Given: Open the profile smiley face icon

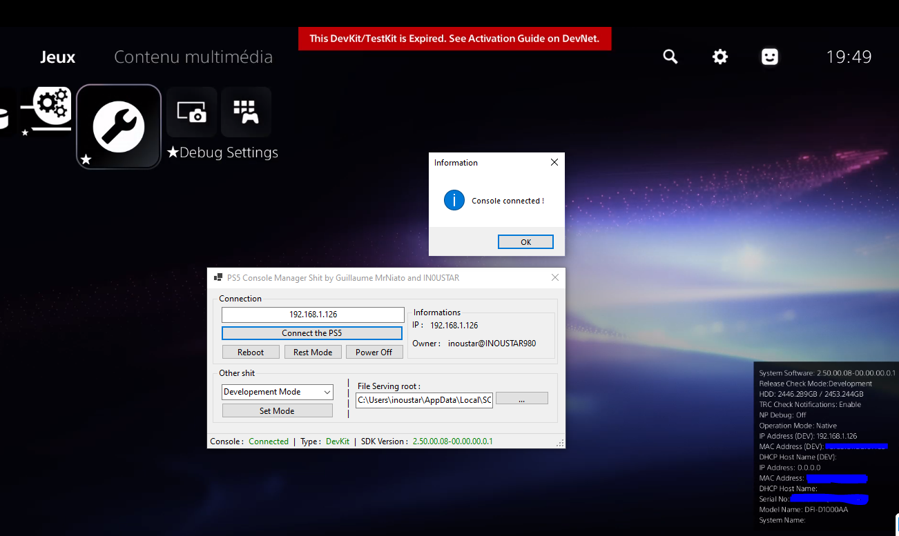Looking at the screenshot, I should 770,57.
